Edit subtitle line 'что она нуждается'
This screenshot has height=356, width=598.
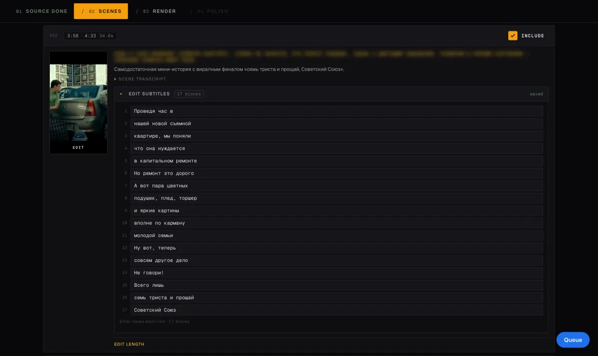tap(337, 148)
